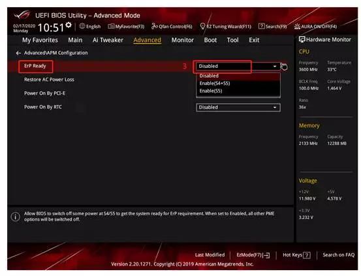Click the 4.578 V reading
The height and width of the screenshot is (276, 361).
click(334, 198)
